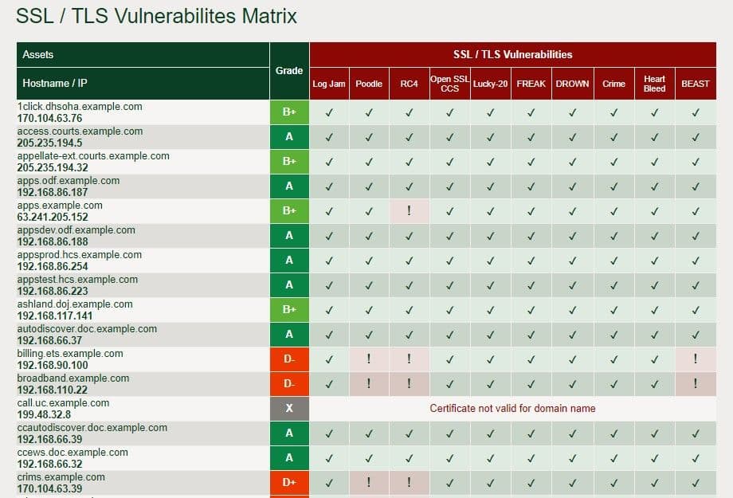This screenshot has height=498, width=733.
Task: Select the Open SSL CCS column header
Action: click(449, 83)
